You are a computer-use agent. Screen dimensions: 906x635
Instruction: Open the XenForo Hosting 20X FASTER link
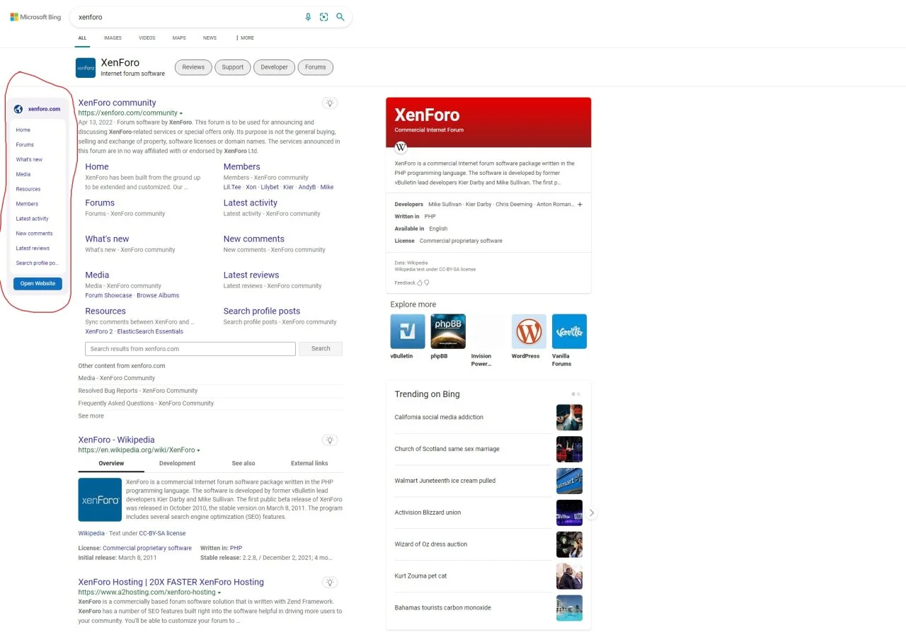coord(171,582)
